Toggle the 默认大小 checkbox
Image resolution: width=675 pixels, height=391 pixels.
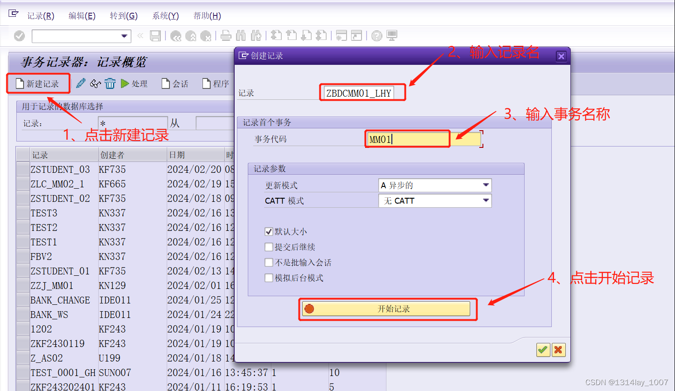point(269,231)
